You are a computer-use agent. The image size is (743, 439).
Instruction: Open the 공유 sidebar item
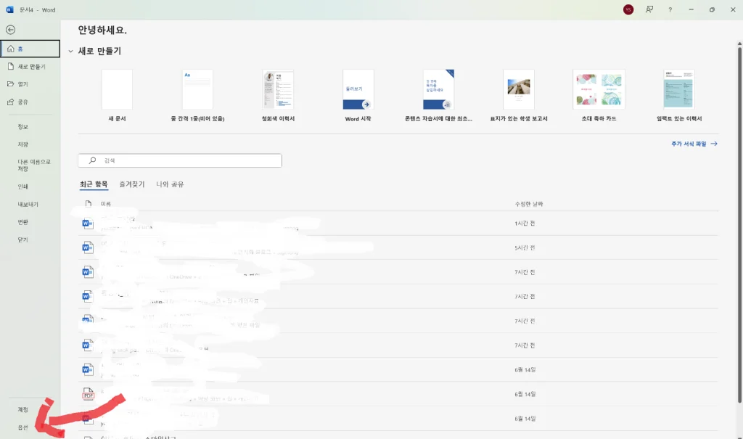tap(30, 102)
